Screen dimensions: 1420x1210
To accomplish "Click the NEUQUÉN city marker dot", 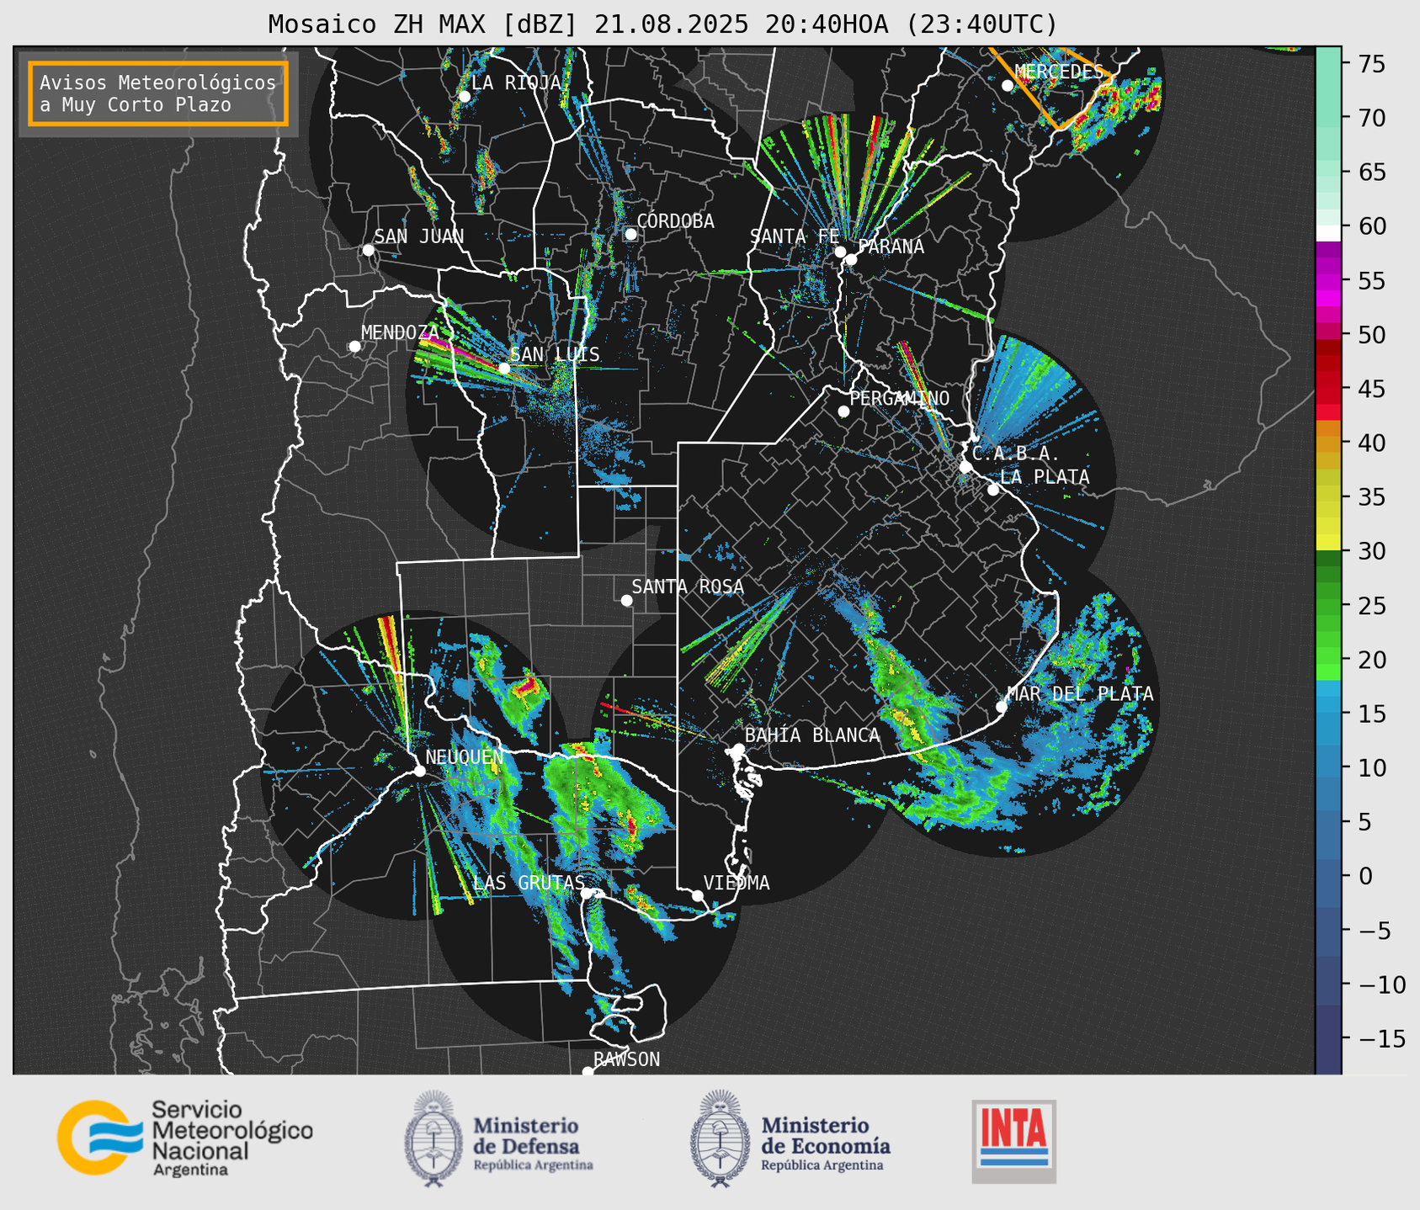I will coord(419,771).
